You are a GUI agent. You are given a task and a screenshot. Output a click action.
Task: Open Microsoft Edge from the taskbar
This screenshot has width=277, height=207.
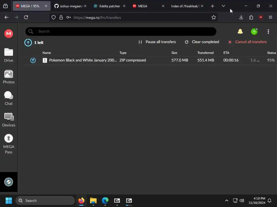(x=105, y=201)
